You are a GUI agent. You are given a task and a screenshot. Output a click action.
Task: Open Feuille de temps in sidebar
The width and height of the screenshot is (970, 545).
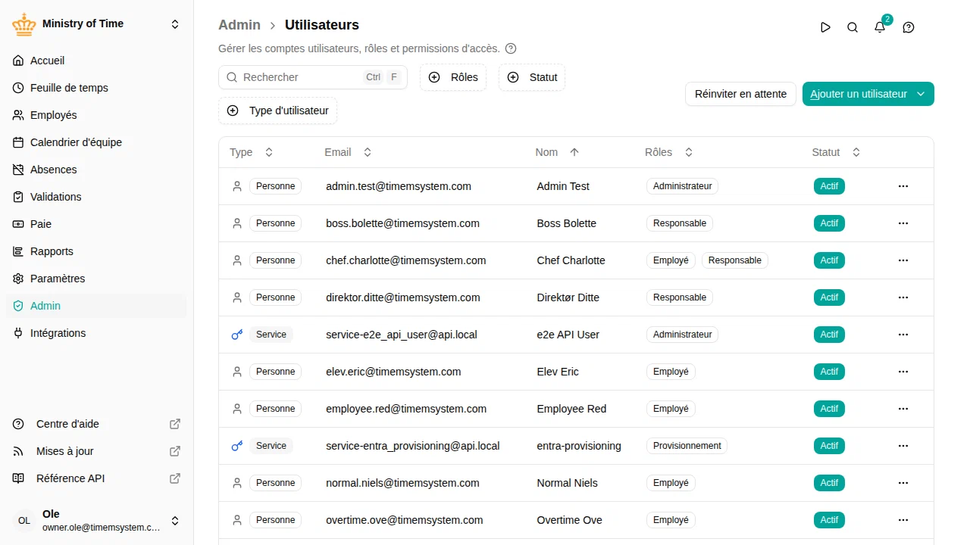(96, 88)
